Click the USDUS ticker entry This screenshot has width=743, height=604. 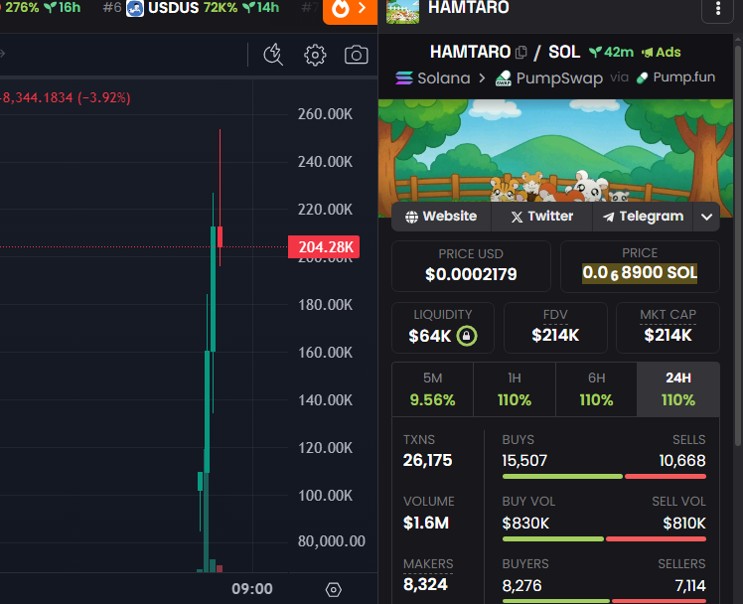point(191,8)
